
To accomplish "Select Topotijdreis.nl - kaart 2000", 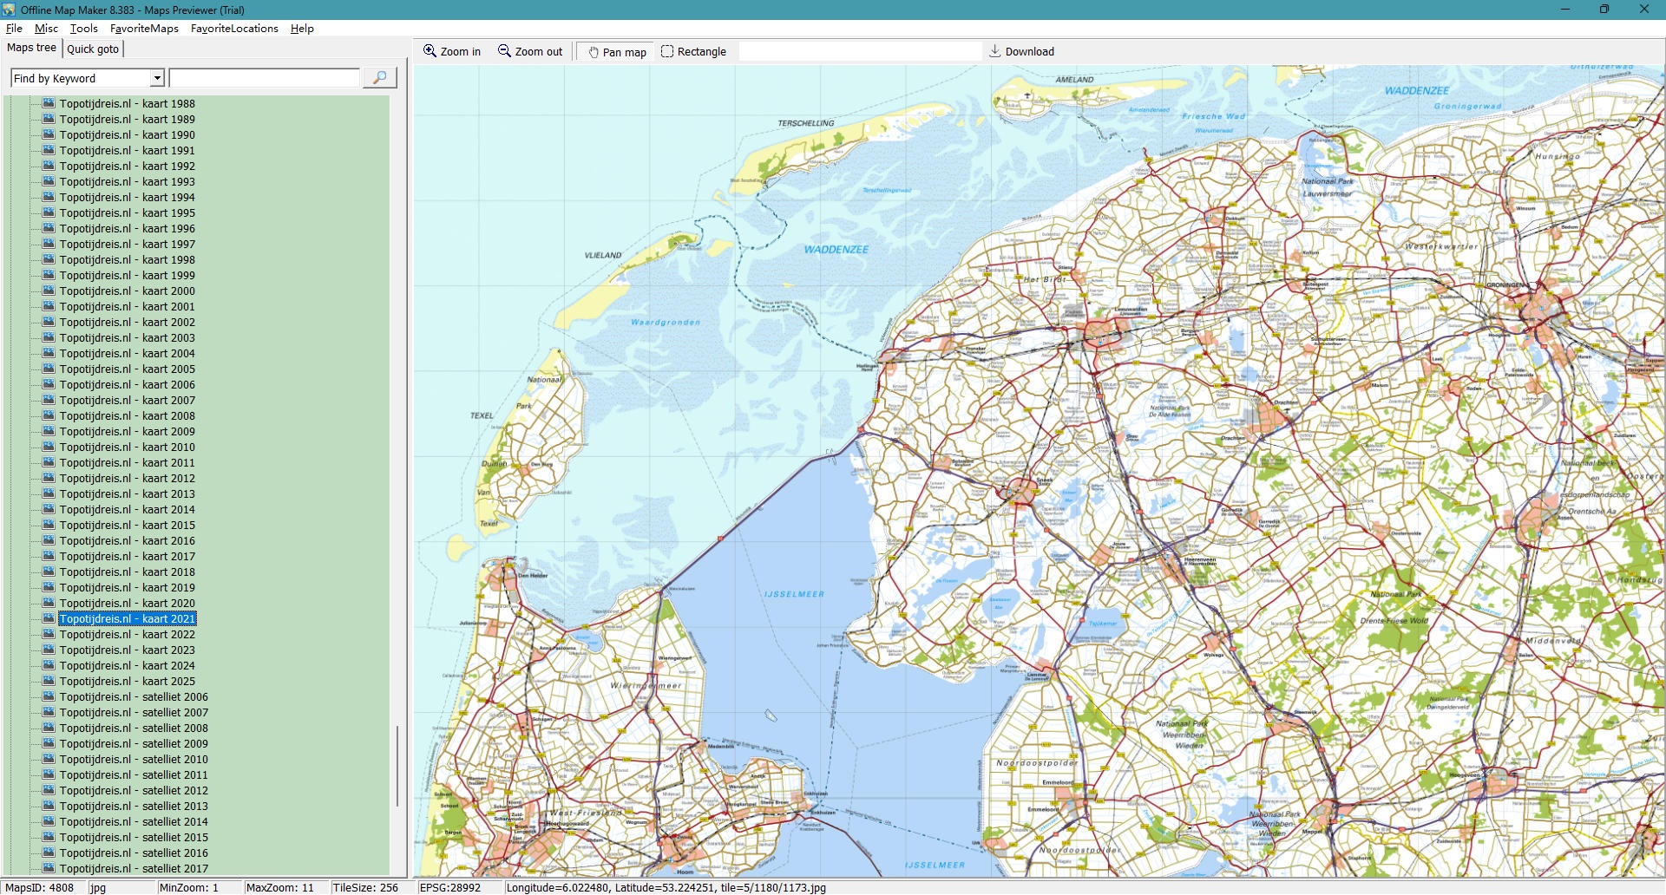I will (x=127, y=291).
